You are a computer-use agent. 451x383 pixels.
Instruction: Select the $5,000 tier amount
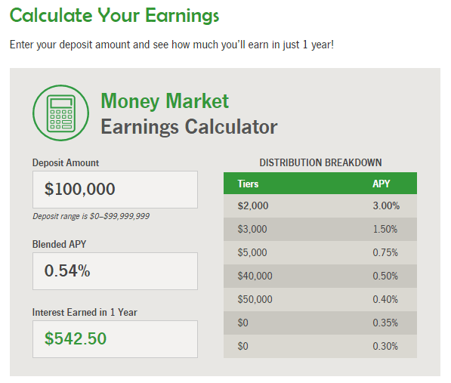(252, 252)
